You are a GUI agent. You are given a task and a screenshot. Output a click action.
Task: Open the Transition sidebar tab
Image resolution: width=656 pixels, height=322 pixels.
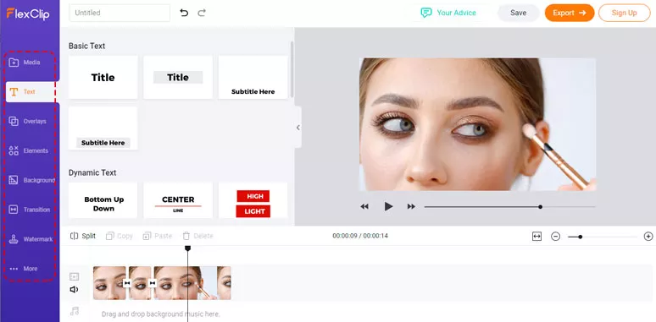tap(31, 210)
